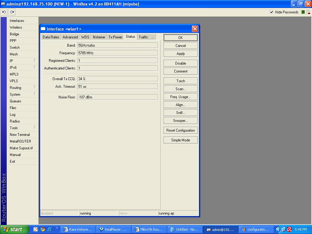Show more tabs with the ellipsis tab

(x=153, y=37)
